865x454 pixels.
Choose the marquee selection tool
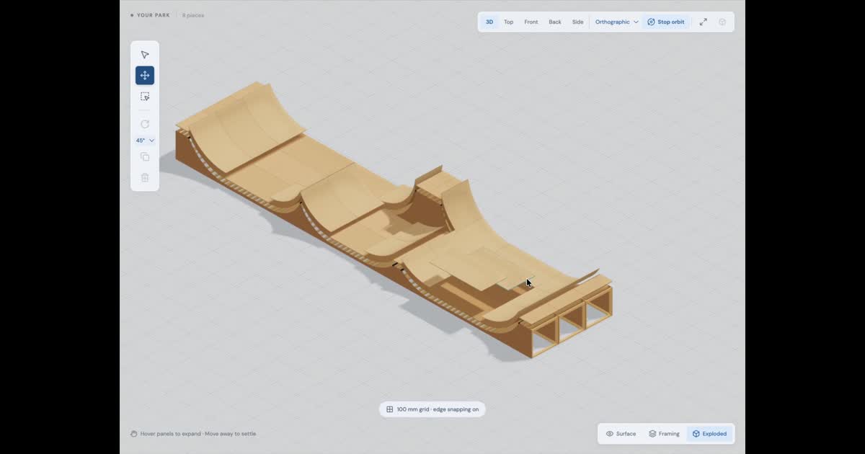click(x=145, y=97)
